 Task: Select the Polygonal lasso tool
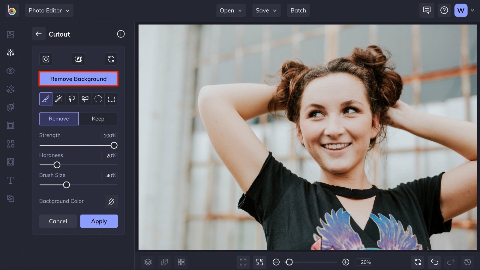click(x=85, y=99)
